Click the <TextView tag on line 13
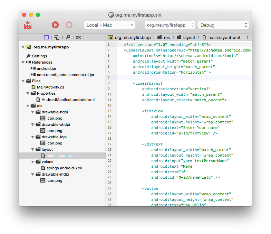Viewport: 271px width, 234px height. pos(153,111)
